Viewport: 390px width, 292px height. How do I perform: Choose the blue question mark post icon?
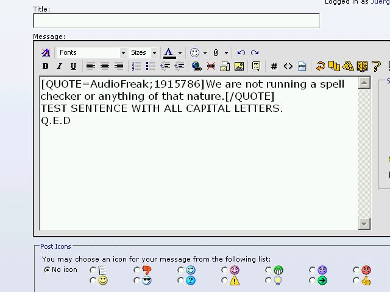[x=180, y=280]
